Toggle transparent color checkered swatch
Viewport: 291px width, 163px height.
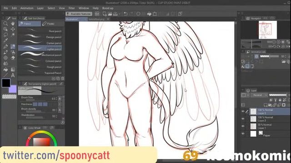pos(9,96)
